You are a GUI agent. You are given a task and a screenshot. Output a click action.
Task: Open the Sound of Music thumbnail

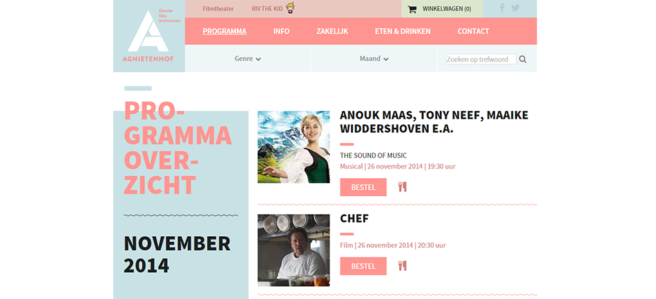click(293, 147)
